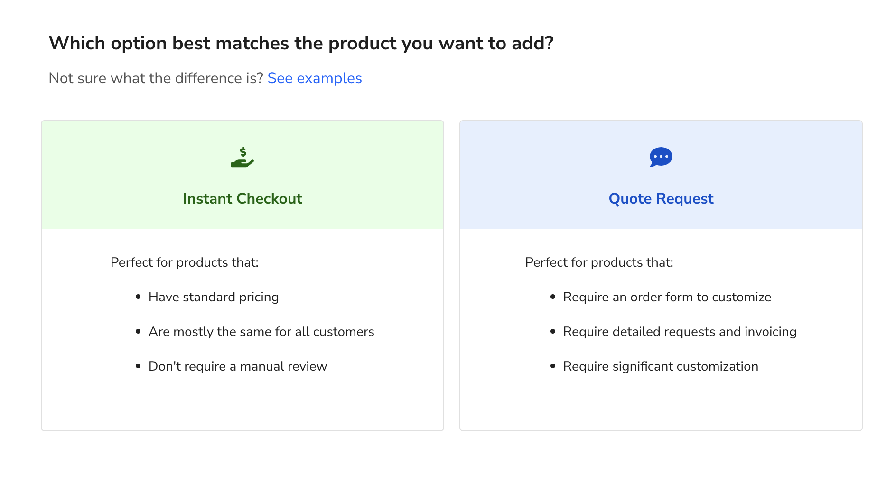Click 'Don't require a manual review' text
Viewport: 877px width, 485px height.
coord(238,366)
